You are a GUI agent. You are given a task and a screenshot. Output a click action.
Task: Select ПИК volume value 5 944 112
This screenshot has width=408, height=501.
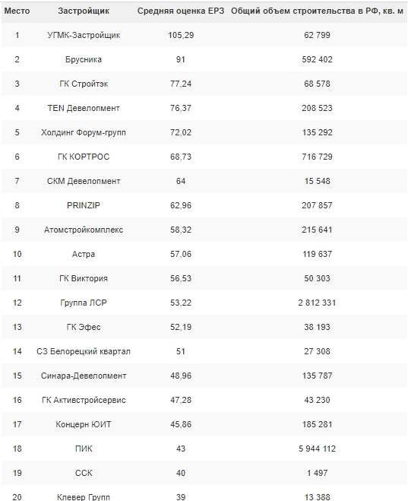(x=317, y=449)
